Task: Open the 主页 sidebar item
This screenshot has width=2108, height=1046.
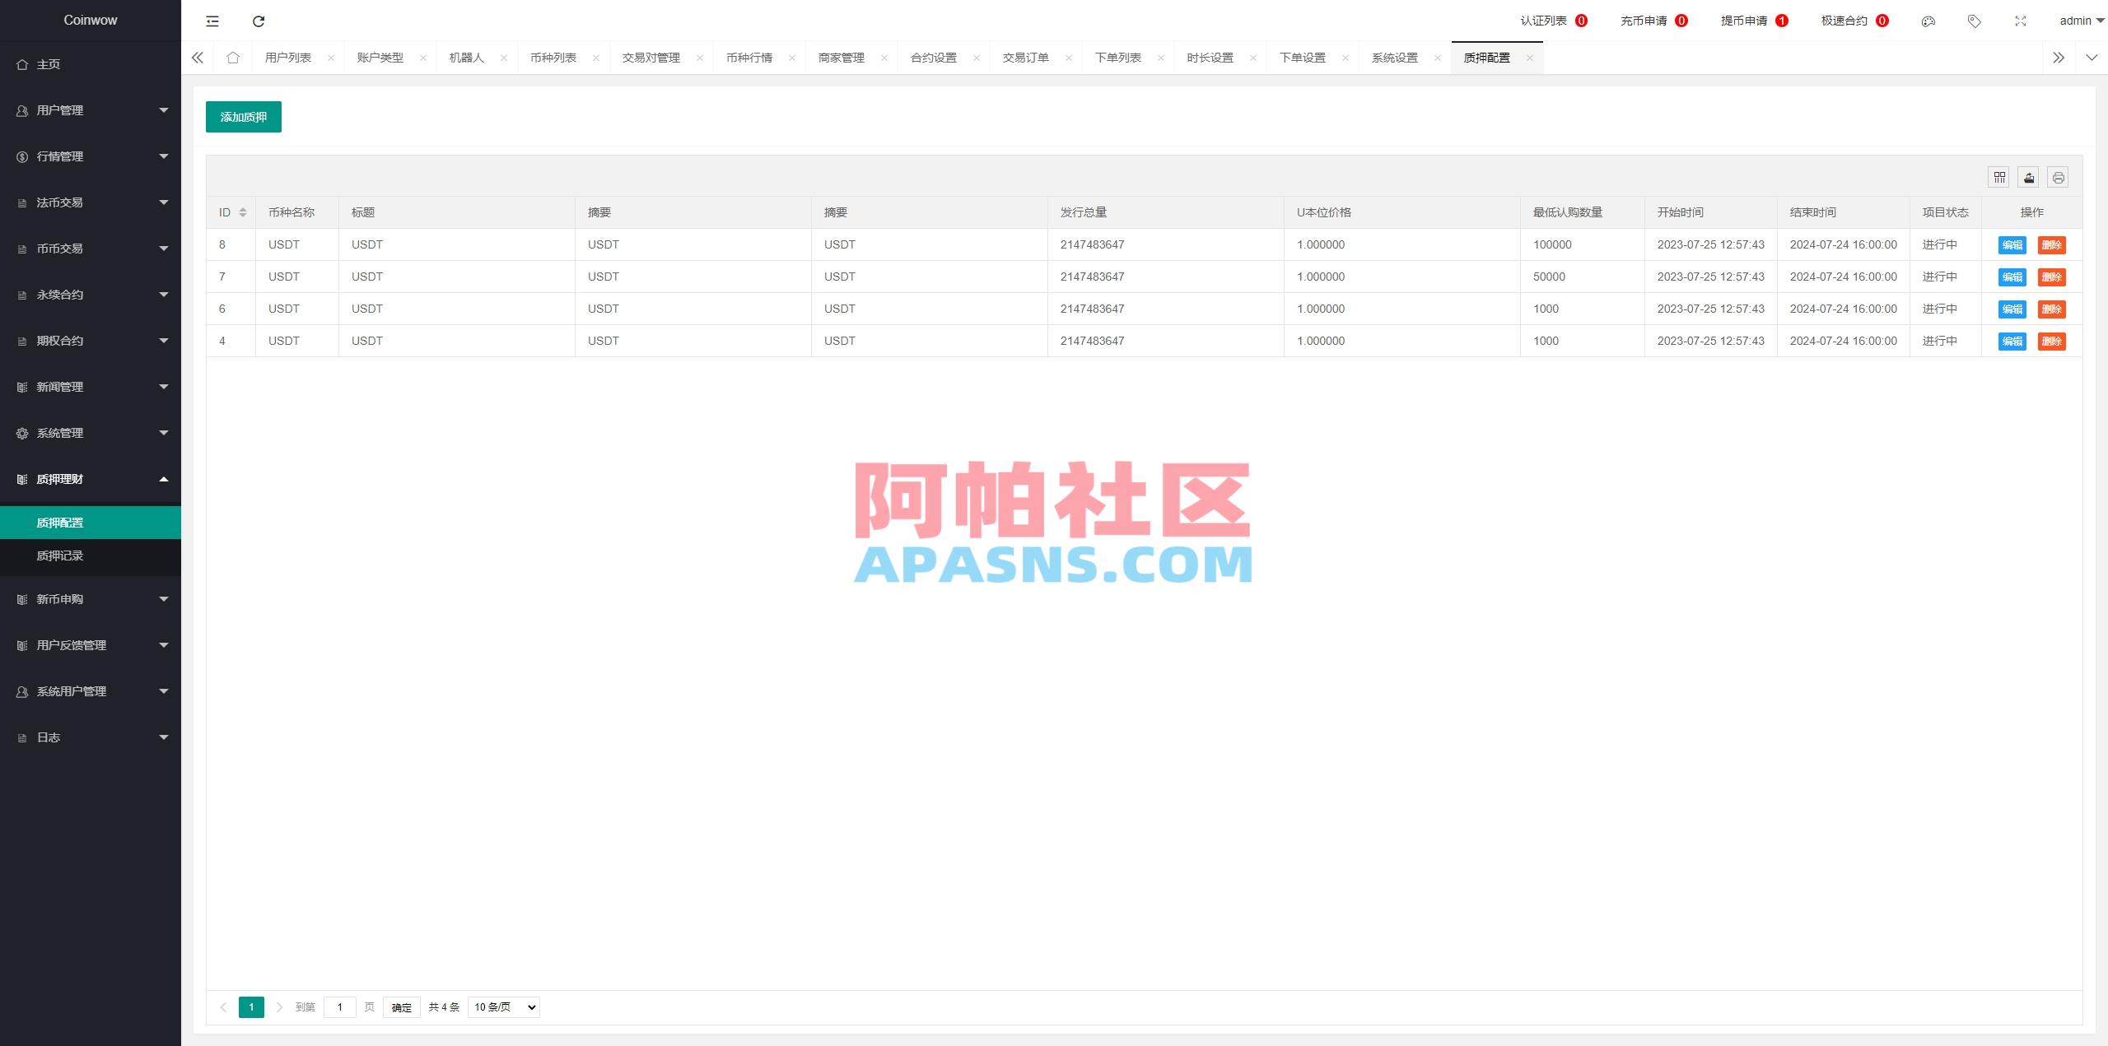Action: pyautogui.click(x=91, y=64)
